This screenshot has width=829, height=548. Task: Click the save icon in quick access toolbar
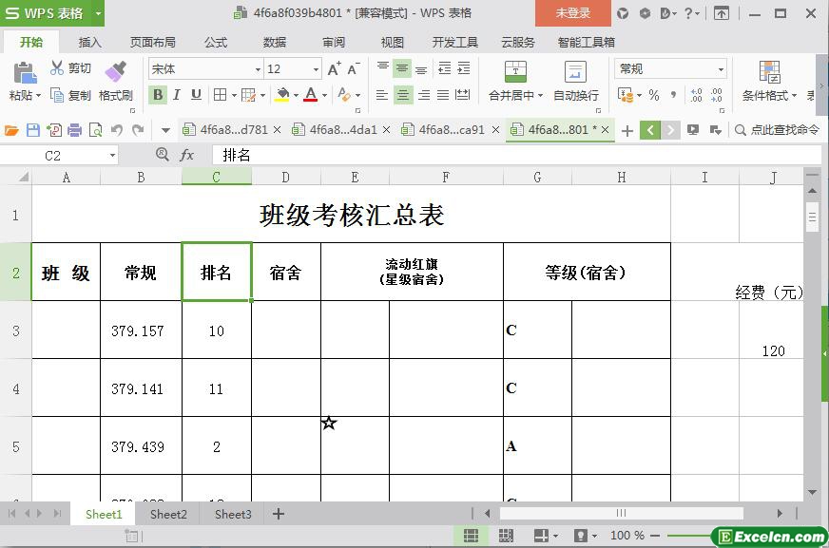tap(33, 130)
